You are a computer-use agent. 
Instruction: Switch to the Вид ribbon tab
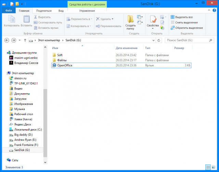(x=61, y=11)
